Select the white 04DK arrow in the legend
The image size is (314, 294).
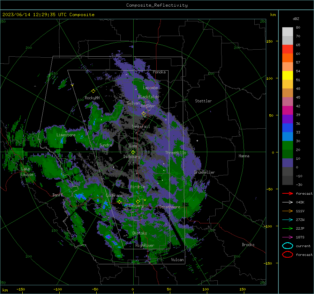tap(287, 202)
